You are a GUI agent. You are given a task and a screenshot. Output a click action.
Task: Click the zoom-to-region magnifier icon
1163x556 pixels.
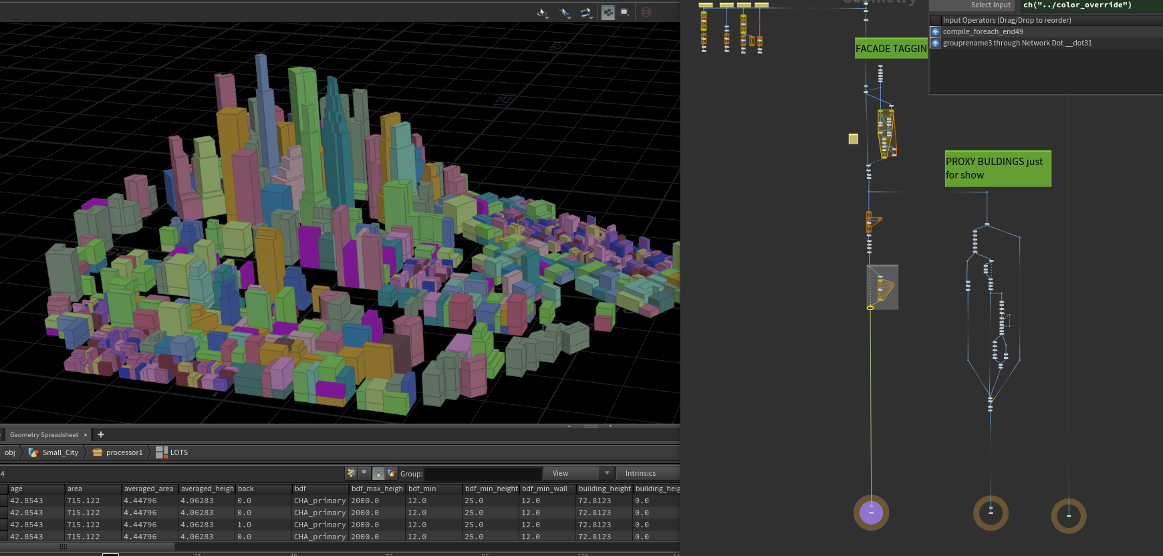coord(624,12)
